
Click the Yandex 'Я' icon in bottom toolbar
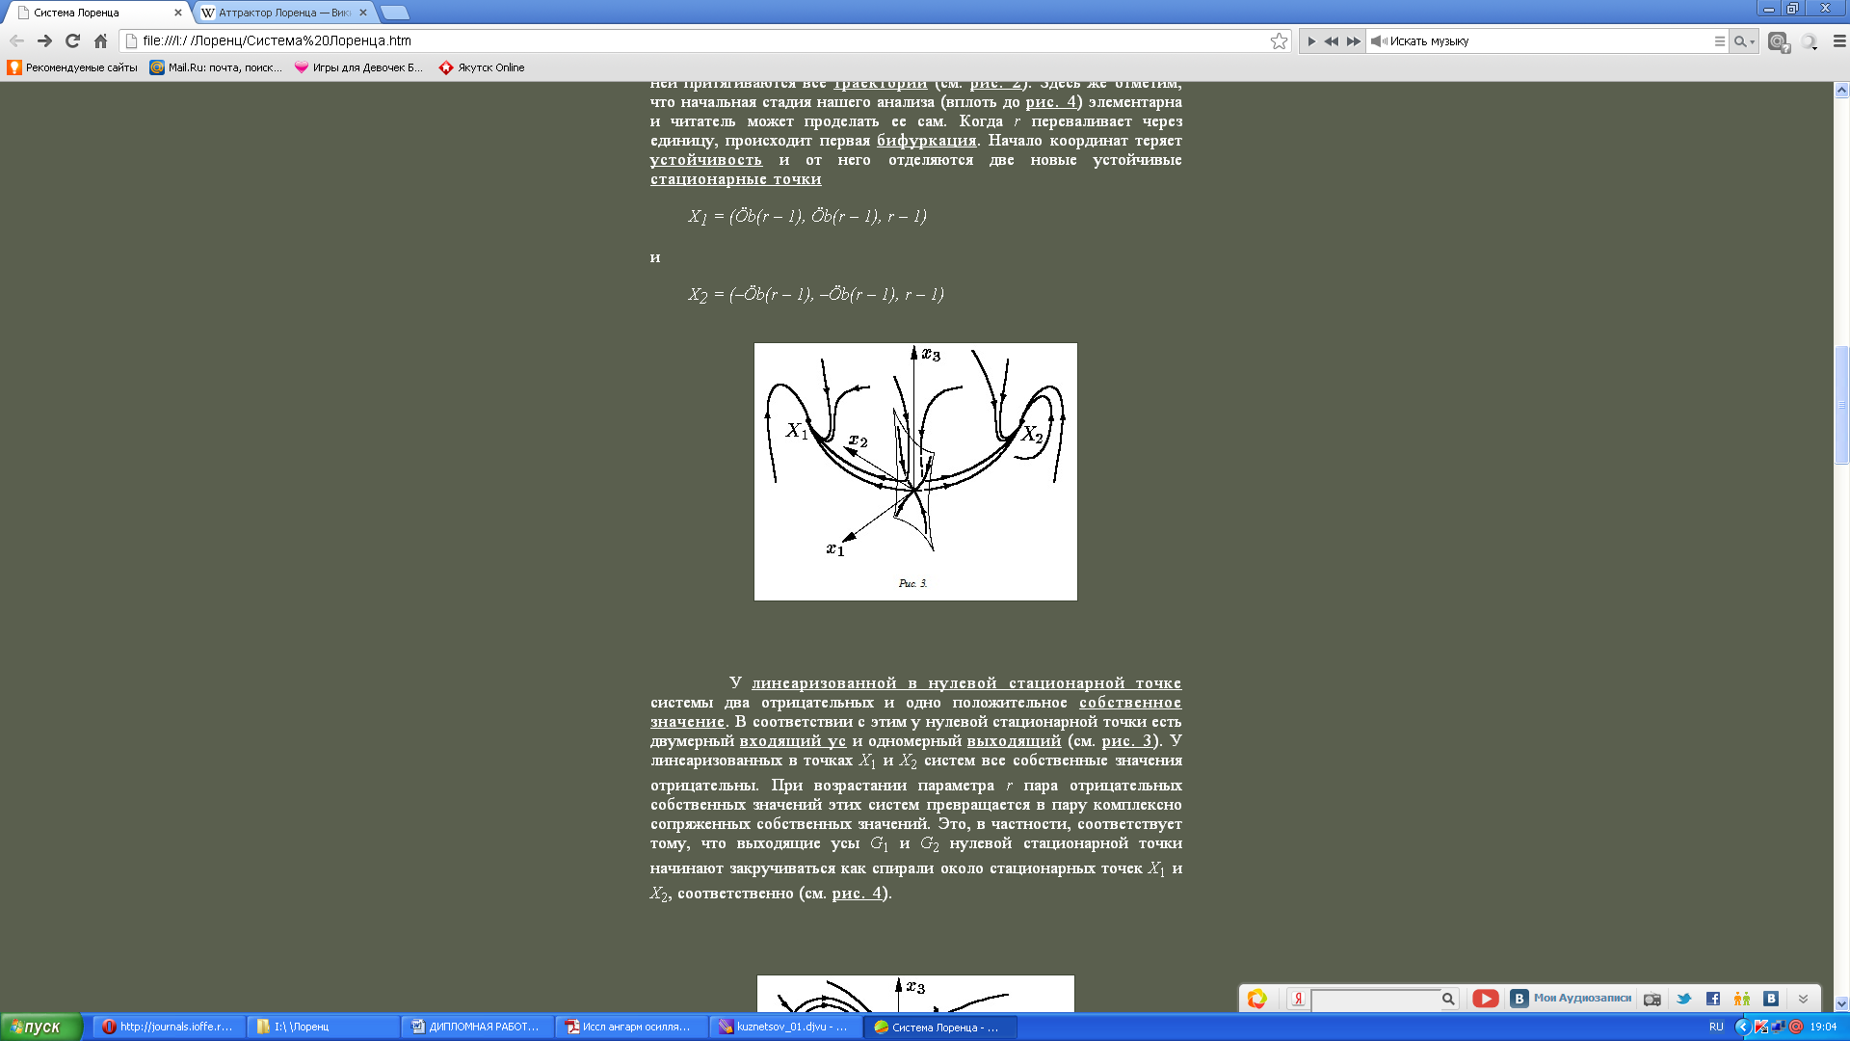click(1298, 999)
